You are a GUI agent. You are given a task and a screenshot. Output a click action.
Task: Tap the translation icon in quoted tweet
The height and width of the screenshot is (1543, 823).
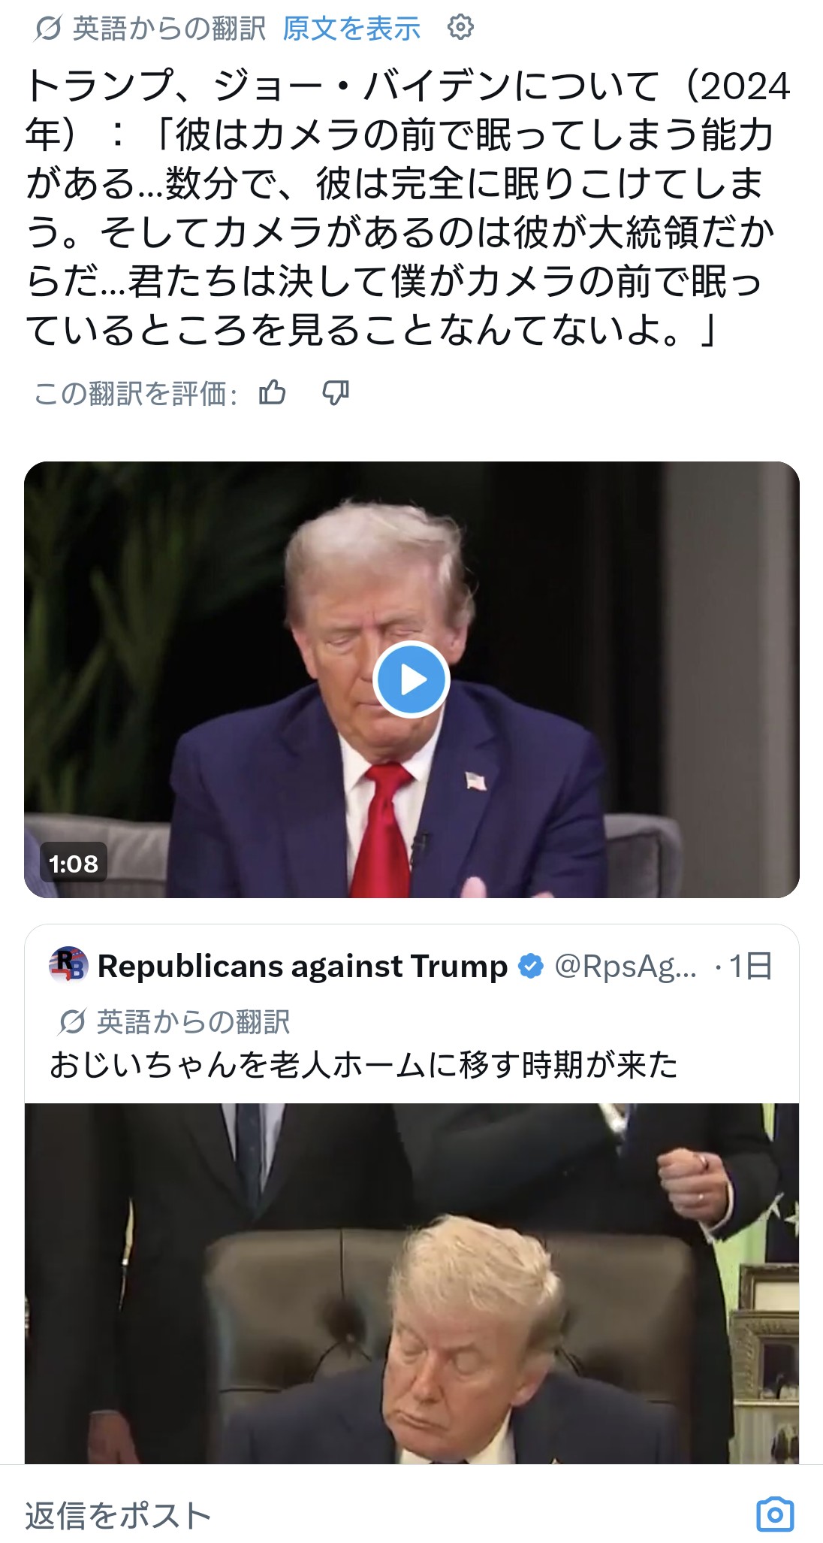(72, 1021)
